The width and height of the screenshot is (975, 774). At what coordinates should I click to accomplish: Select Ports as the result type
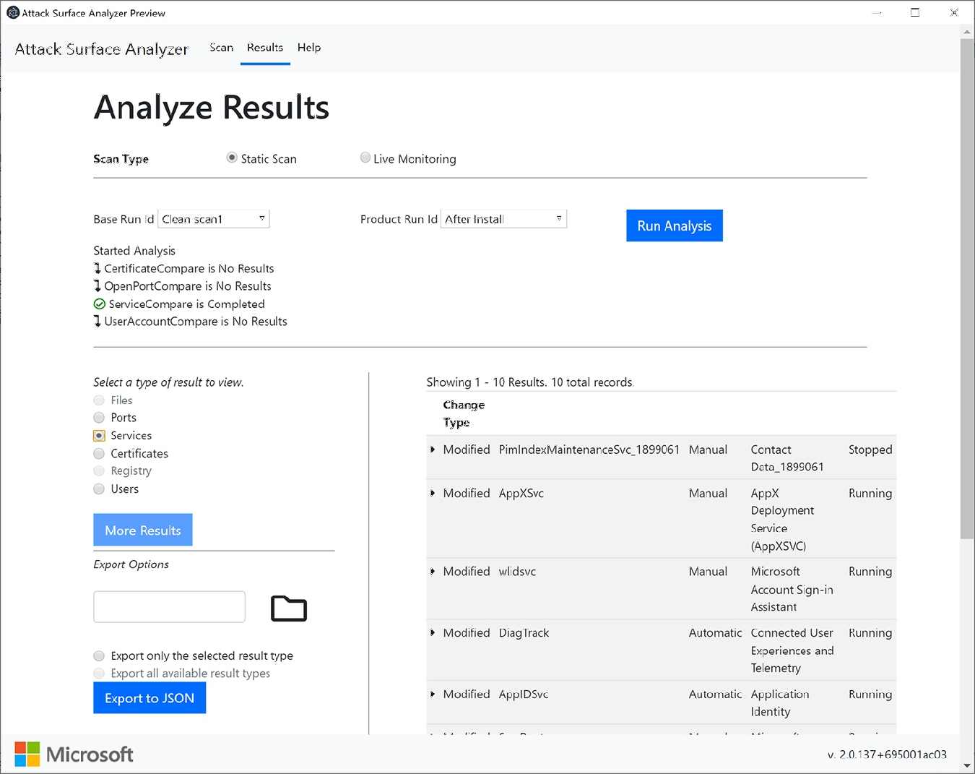[98, 417]
